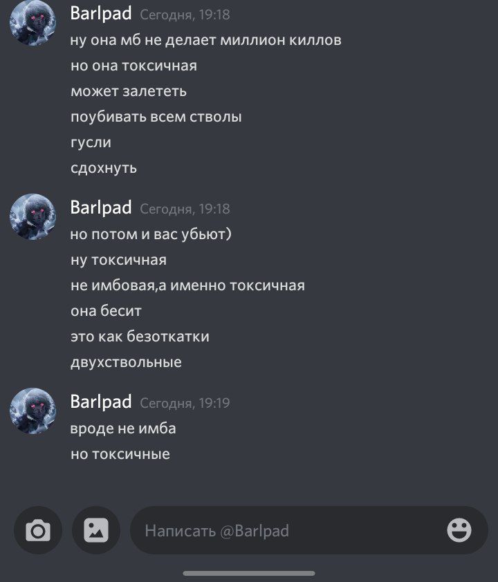Open the image gallery picker icon
Screen dimensions: 498x582
tap(96, 530)
